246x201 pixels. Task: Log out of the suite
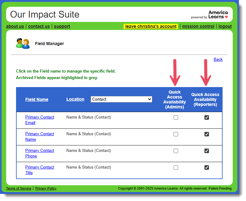tap(225, 26)
